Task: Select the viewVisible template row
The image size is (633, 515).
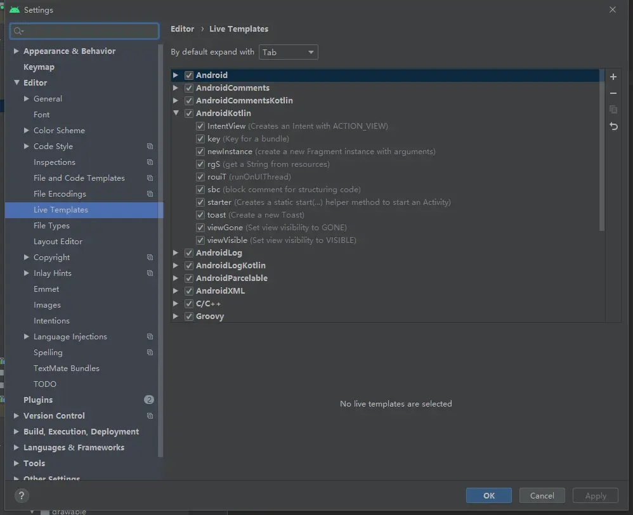Action: (282, 240)
